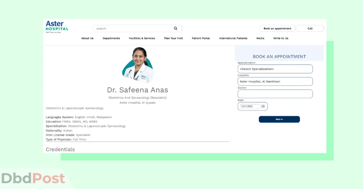This screenshot has width=363, height=189.
Task: Click the Nationality: Indian line
Action: coord(59,131)
